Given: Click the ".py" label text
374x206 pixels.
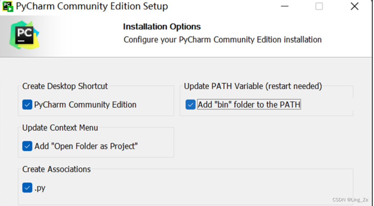Looking at the screenshot, I should pyautogui.click(x=40, y=188).
